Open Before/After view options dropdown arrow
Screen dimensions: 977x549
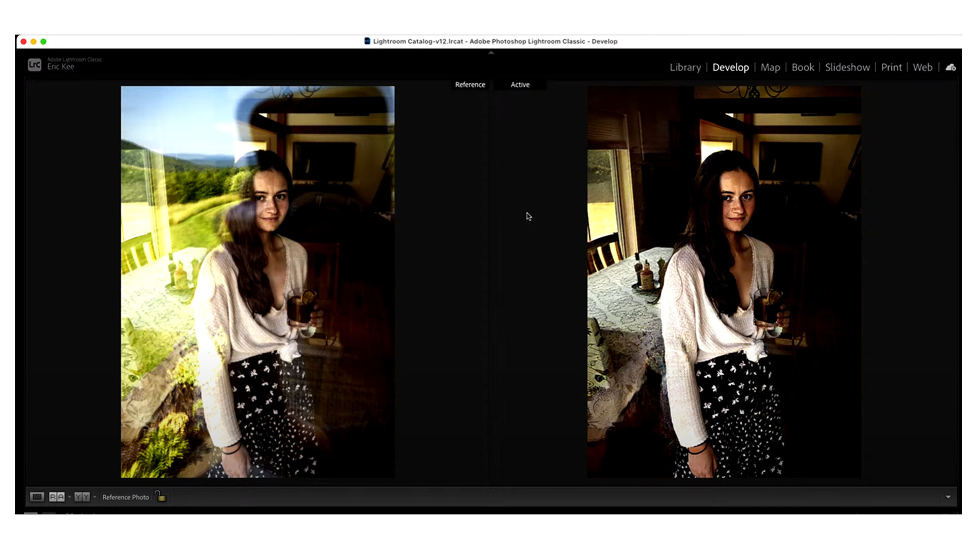pyautogui.click(x=95, y=497)
